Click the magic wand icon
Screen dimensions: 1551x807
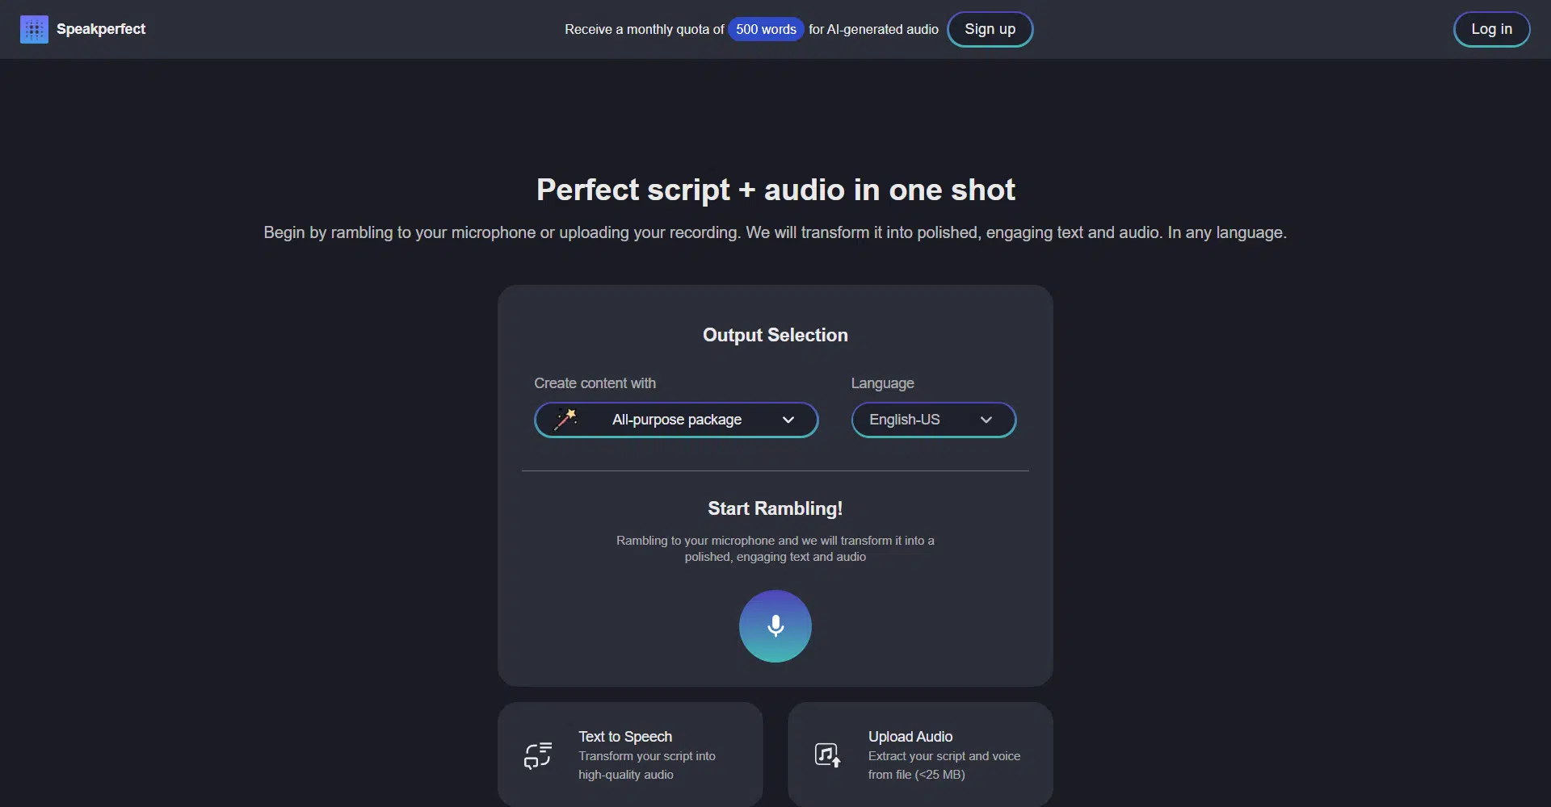565,419
